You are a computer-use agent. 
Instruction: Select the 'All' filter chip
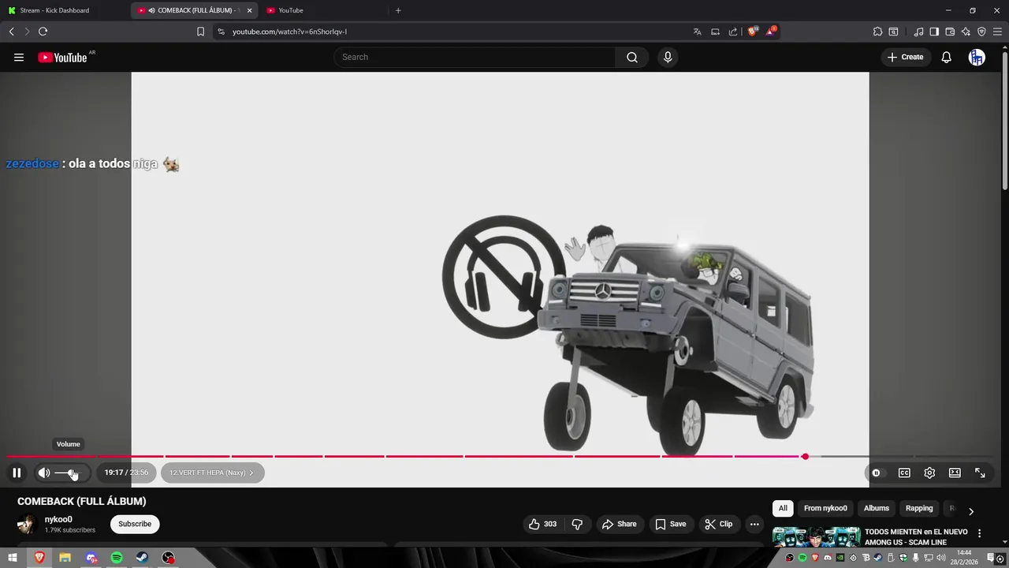point(783,508)
